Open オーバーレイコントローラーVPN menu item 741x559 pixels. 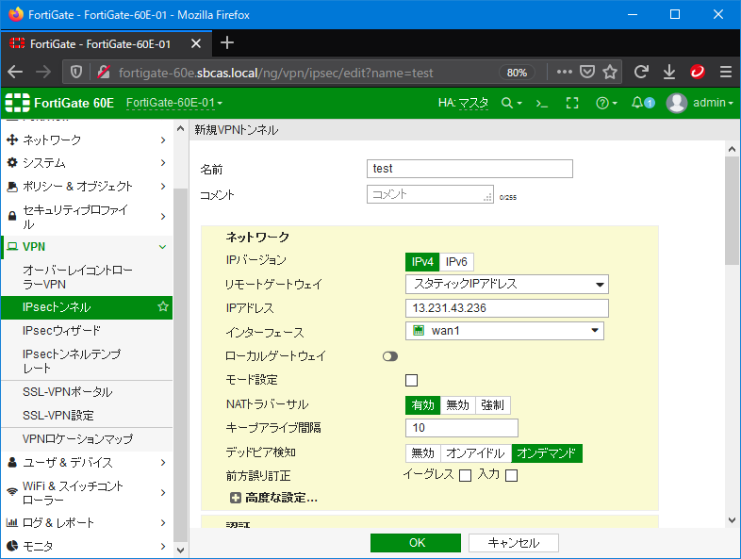87,277
